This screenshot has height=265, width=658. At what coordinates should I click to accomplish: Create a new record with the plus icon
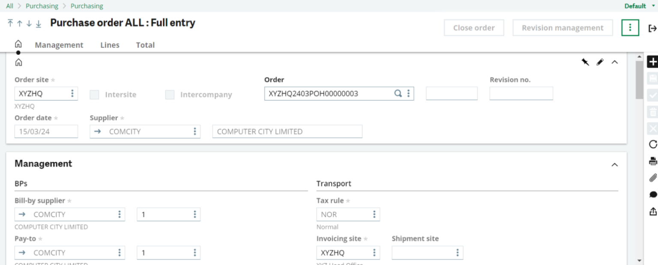(652, 62)
